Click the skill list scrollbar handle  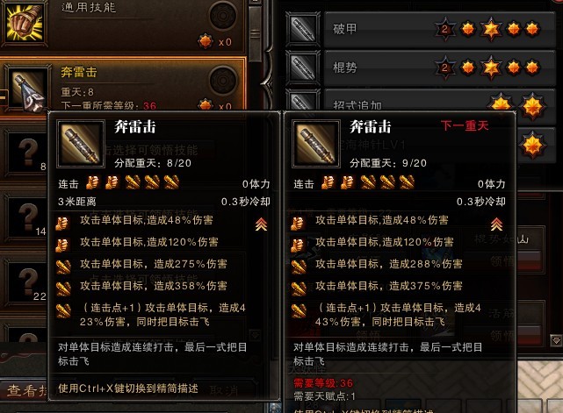256,33
